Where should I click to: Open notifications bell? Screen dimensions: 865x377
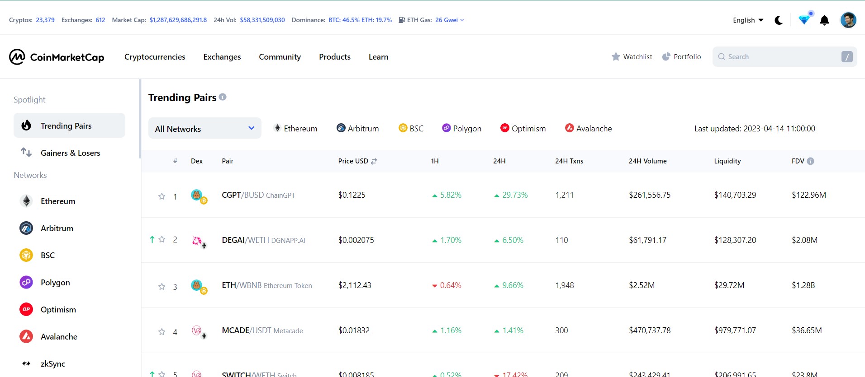point(825,20)
